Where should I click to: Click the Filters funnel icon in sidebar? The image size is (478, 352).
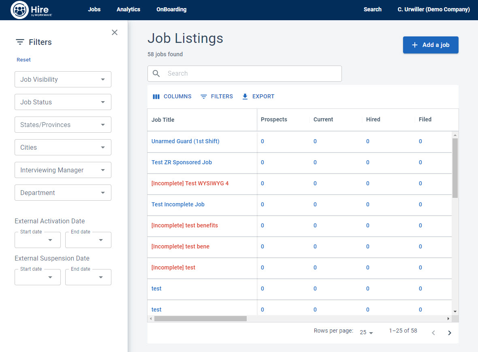tap(19, 42)
